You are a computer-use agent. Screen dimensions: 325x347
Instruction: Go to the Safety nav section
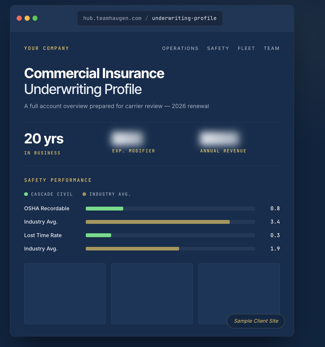pos(218,48)
